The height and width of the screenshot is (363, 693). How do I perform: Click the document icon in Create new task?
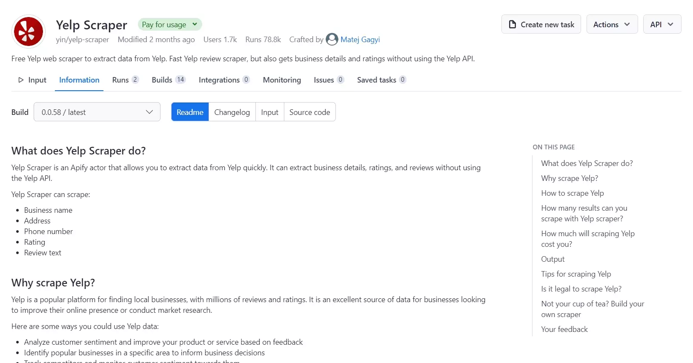(x=513, y=25)
